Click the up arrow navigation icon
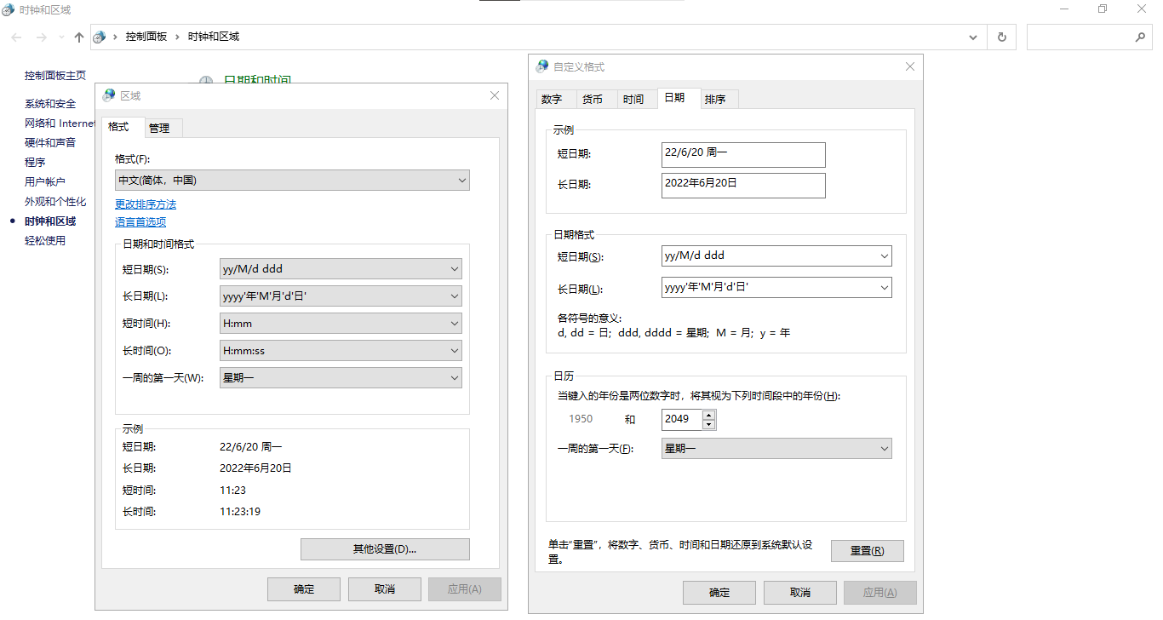Screen dimensions: 1163x620 79,37
